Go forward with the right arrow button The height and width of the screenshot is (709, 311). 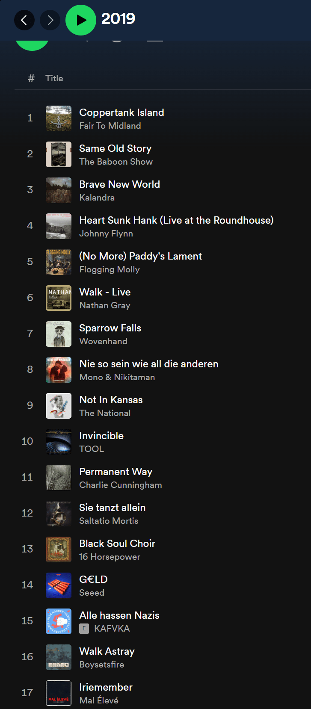(x=50, y=20)
